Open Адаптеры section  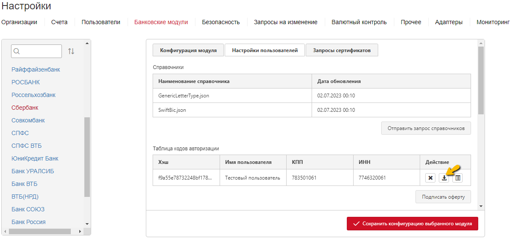click(449, 22)
